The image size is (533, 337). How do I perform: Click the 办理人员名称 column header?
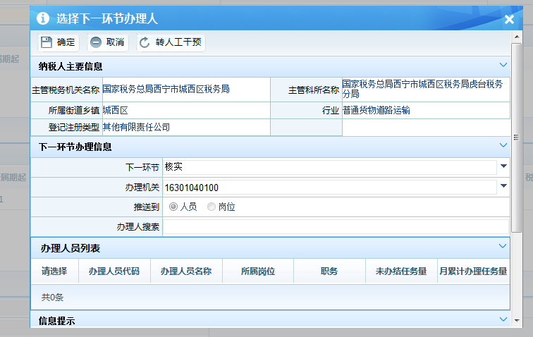coord(186,271)
